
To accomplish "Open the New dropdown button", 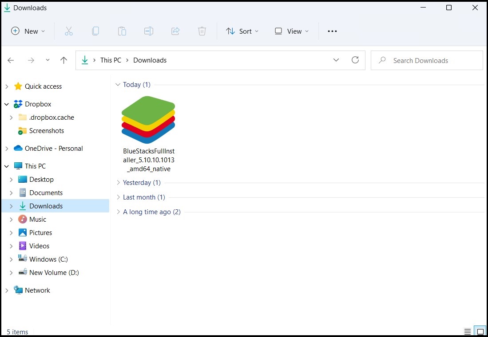I will (28, 31).
